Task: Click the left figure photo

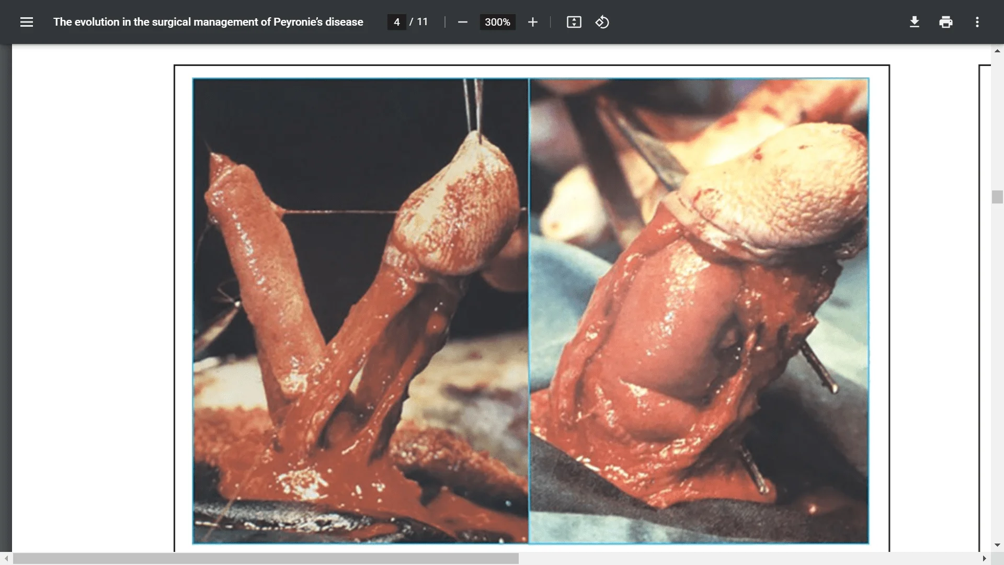Action: point(360,311)
